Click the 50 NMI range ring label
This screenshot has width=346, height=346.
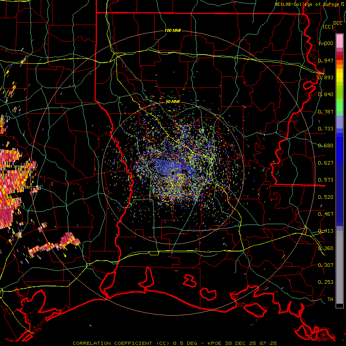point(173,102)
